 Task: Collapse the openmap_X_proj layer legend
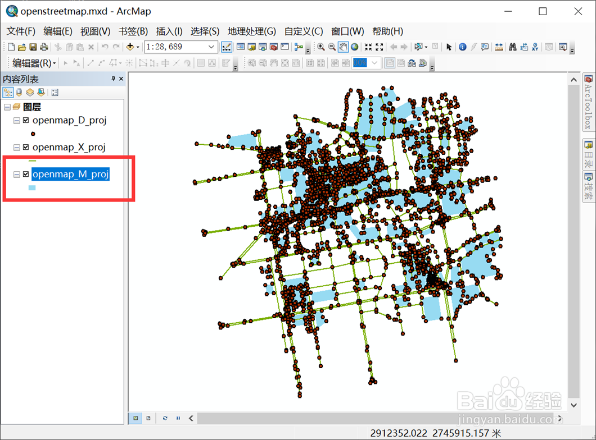pyautogui.click(x=16, y=148)
